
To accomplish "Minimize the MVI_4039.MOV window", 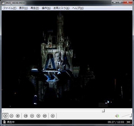I will [x=114, y=2].
